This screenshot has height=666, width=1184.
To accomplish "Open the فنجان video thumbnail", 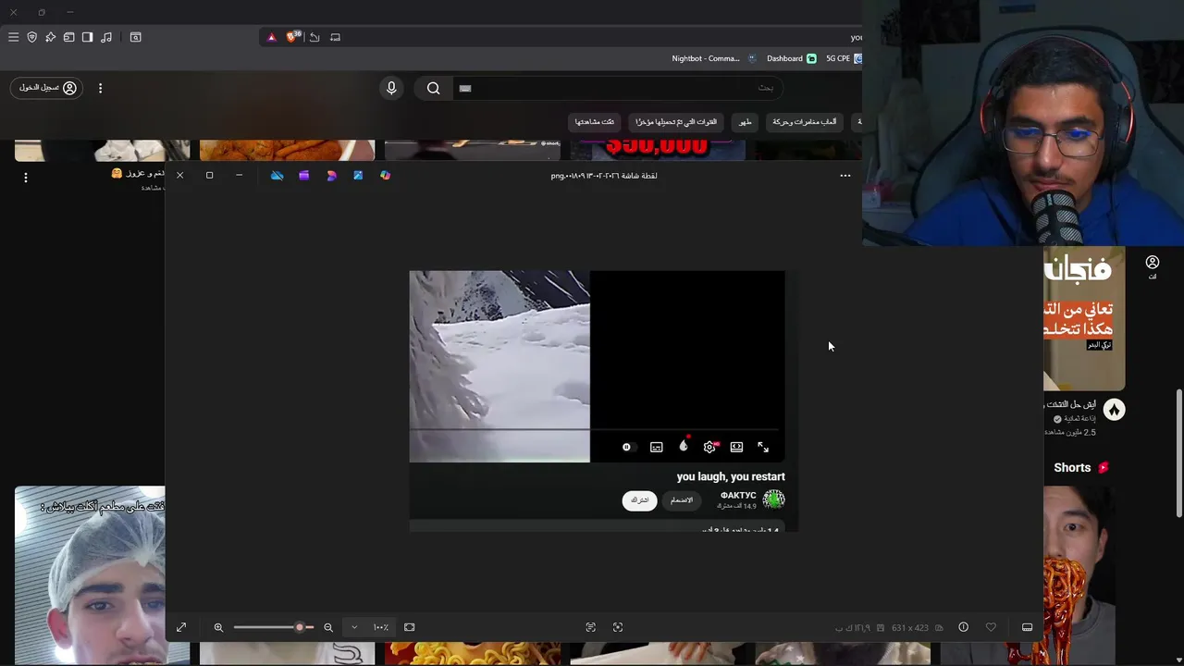I will (1084, 319).
